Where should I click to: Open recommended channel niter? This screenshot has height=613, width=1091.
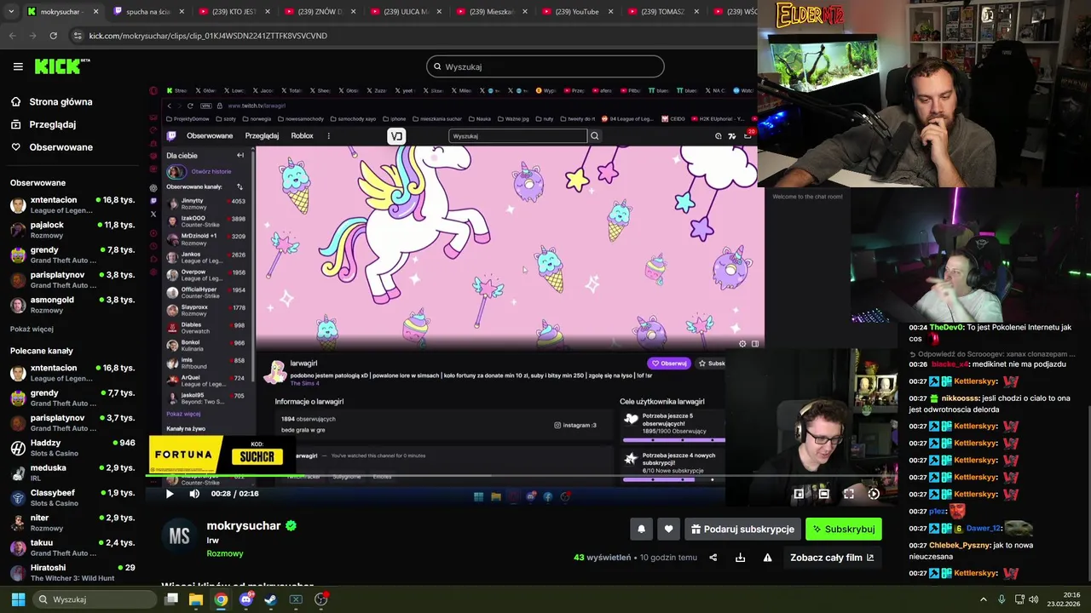coord(72,523)
